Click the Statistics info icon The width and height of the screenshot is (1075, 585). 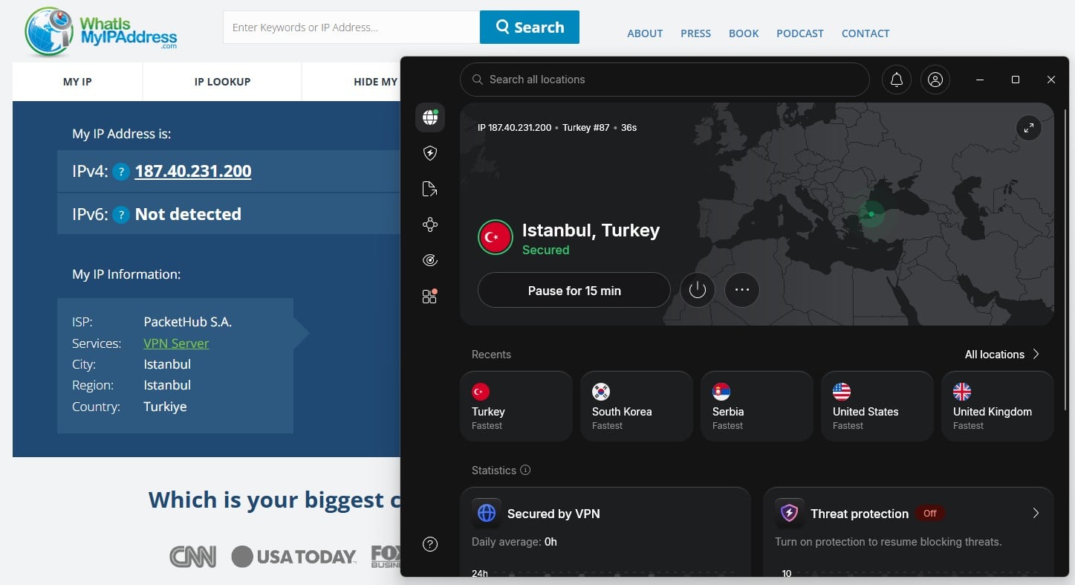(525, 470)
